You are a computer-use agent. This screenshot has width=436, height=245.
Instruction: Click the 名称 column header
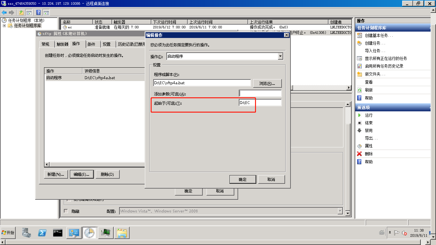coord(77,22)
